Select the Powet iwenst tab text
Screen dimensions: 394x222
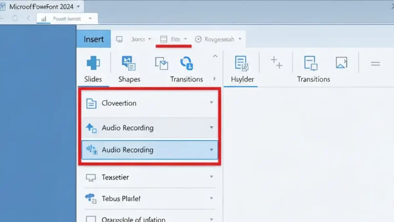[67, 18]
